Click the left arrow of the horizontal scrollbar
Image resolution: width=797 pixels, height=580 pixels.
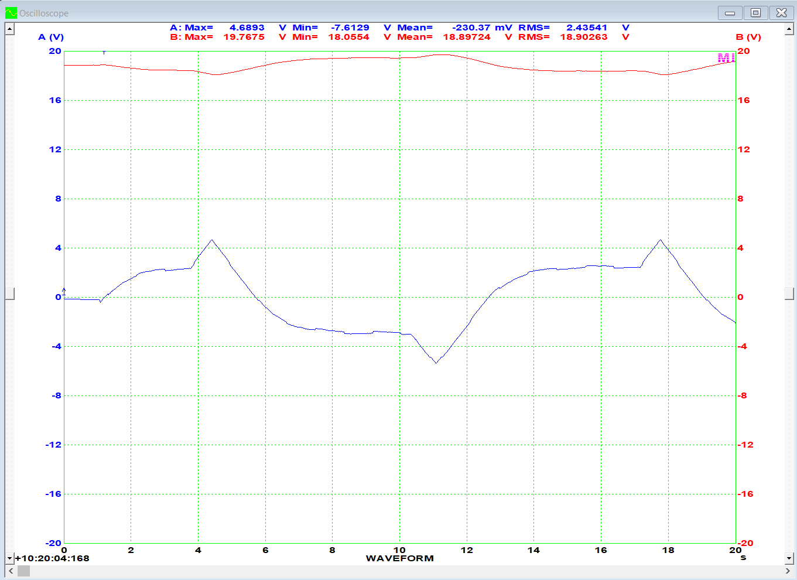click(11, 571)
